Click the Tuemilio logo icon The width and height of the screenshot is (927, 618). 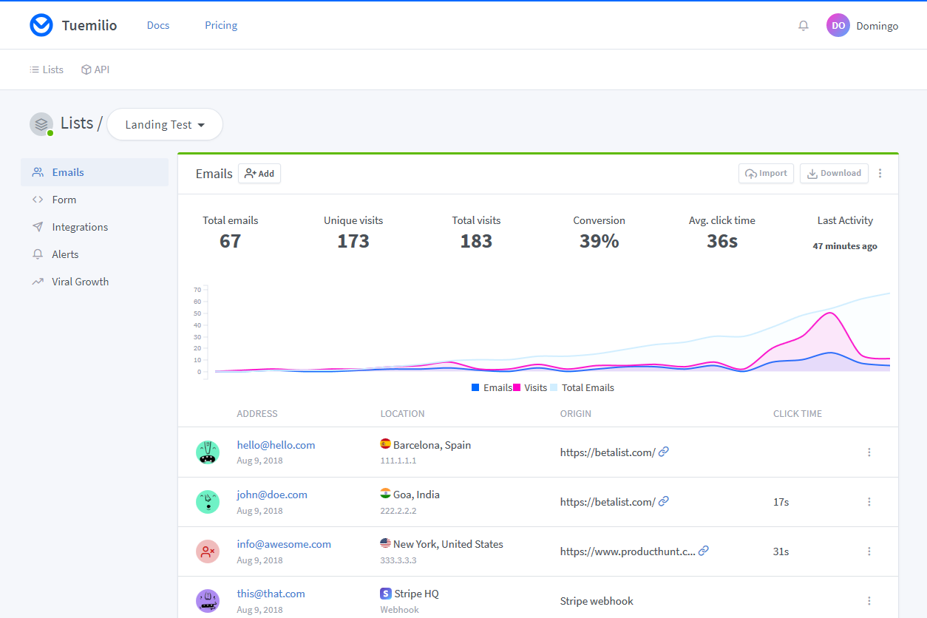pos(41,24)
